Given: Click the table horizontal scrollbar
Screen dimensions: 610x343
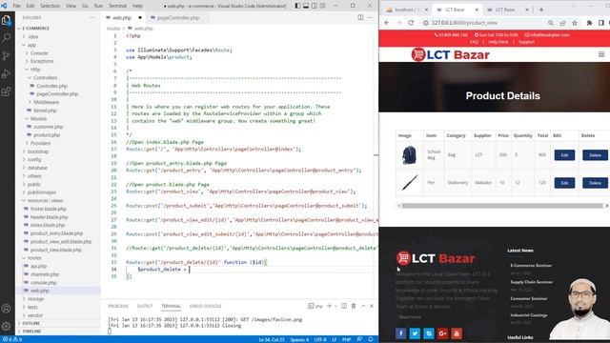Looking at the screenshot, I should 502,206.
